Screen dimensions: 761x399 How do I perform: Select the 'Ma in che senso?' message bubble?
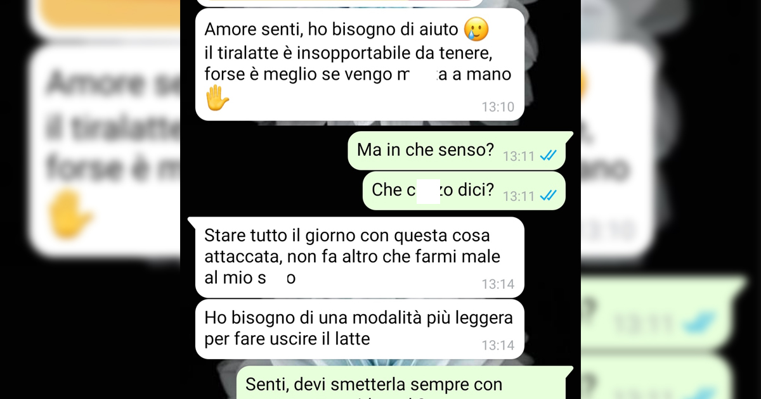tap(457, 151)
